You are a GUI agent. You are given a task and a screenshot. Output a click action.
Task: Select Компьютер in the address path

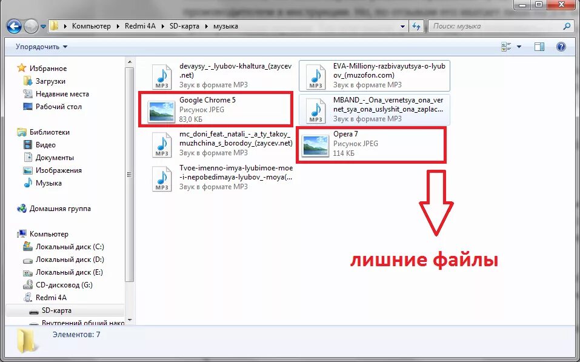[92, 26]
